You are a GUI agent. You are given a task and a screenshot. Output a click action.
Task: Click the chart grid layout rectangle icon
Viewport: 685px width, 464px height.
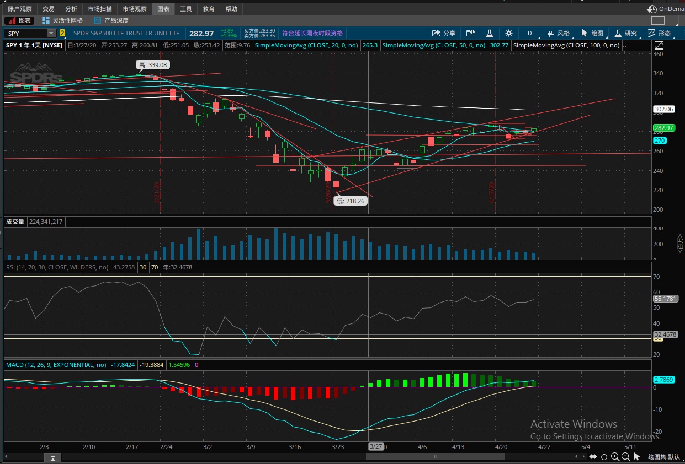click(x=657, y=20)
